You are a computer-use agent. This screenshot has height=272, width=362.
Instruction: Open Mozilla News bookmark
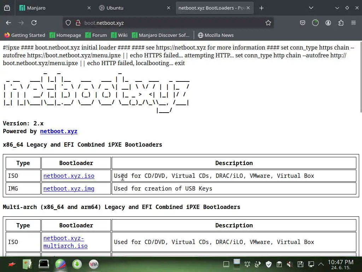(x=216, y=35)
